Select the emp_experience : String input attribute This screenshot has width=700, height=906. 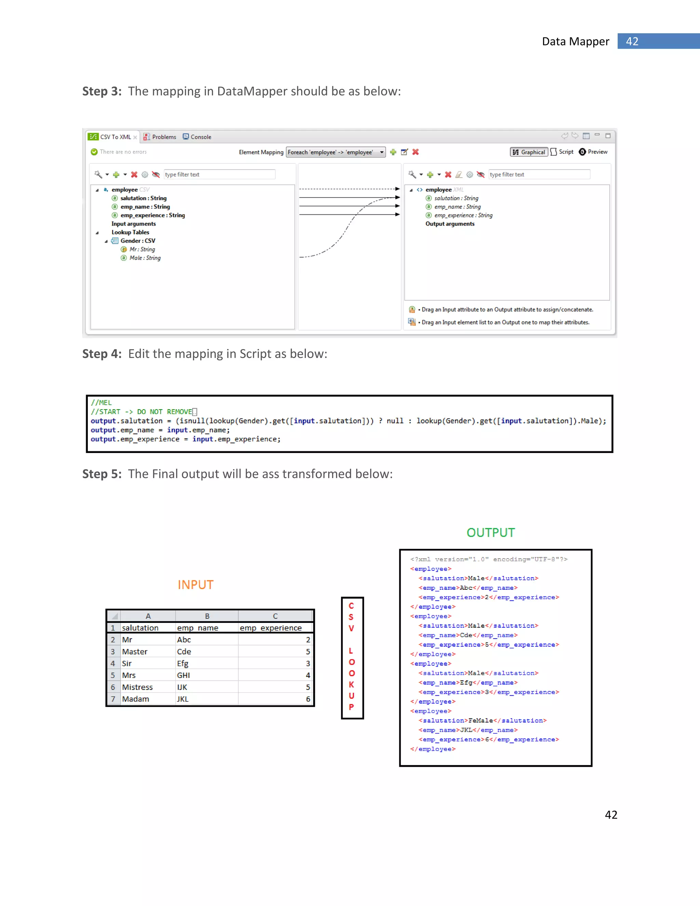click(x=152, y=215)
